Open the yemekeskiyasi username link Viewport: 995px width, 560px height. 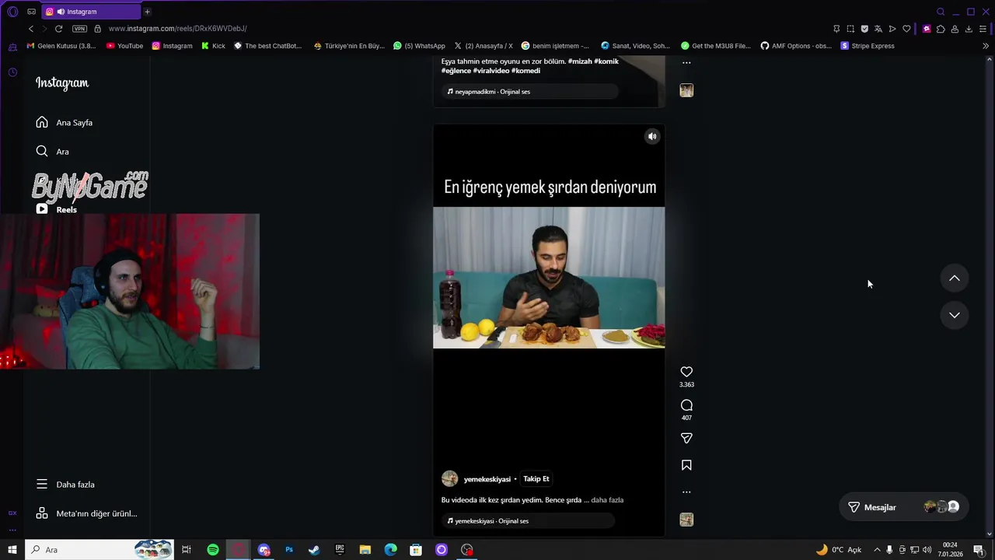[x=487, y=479]
